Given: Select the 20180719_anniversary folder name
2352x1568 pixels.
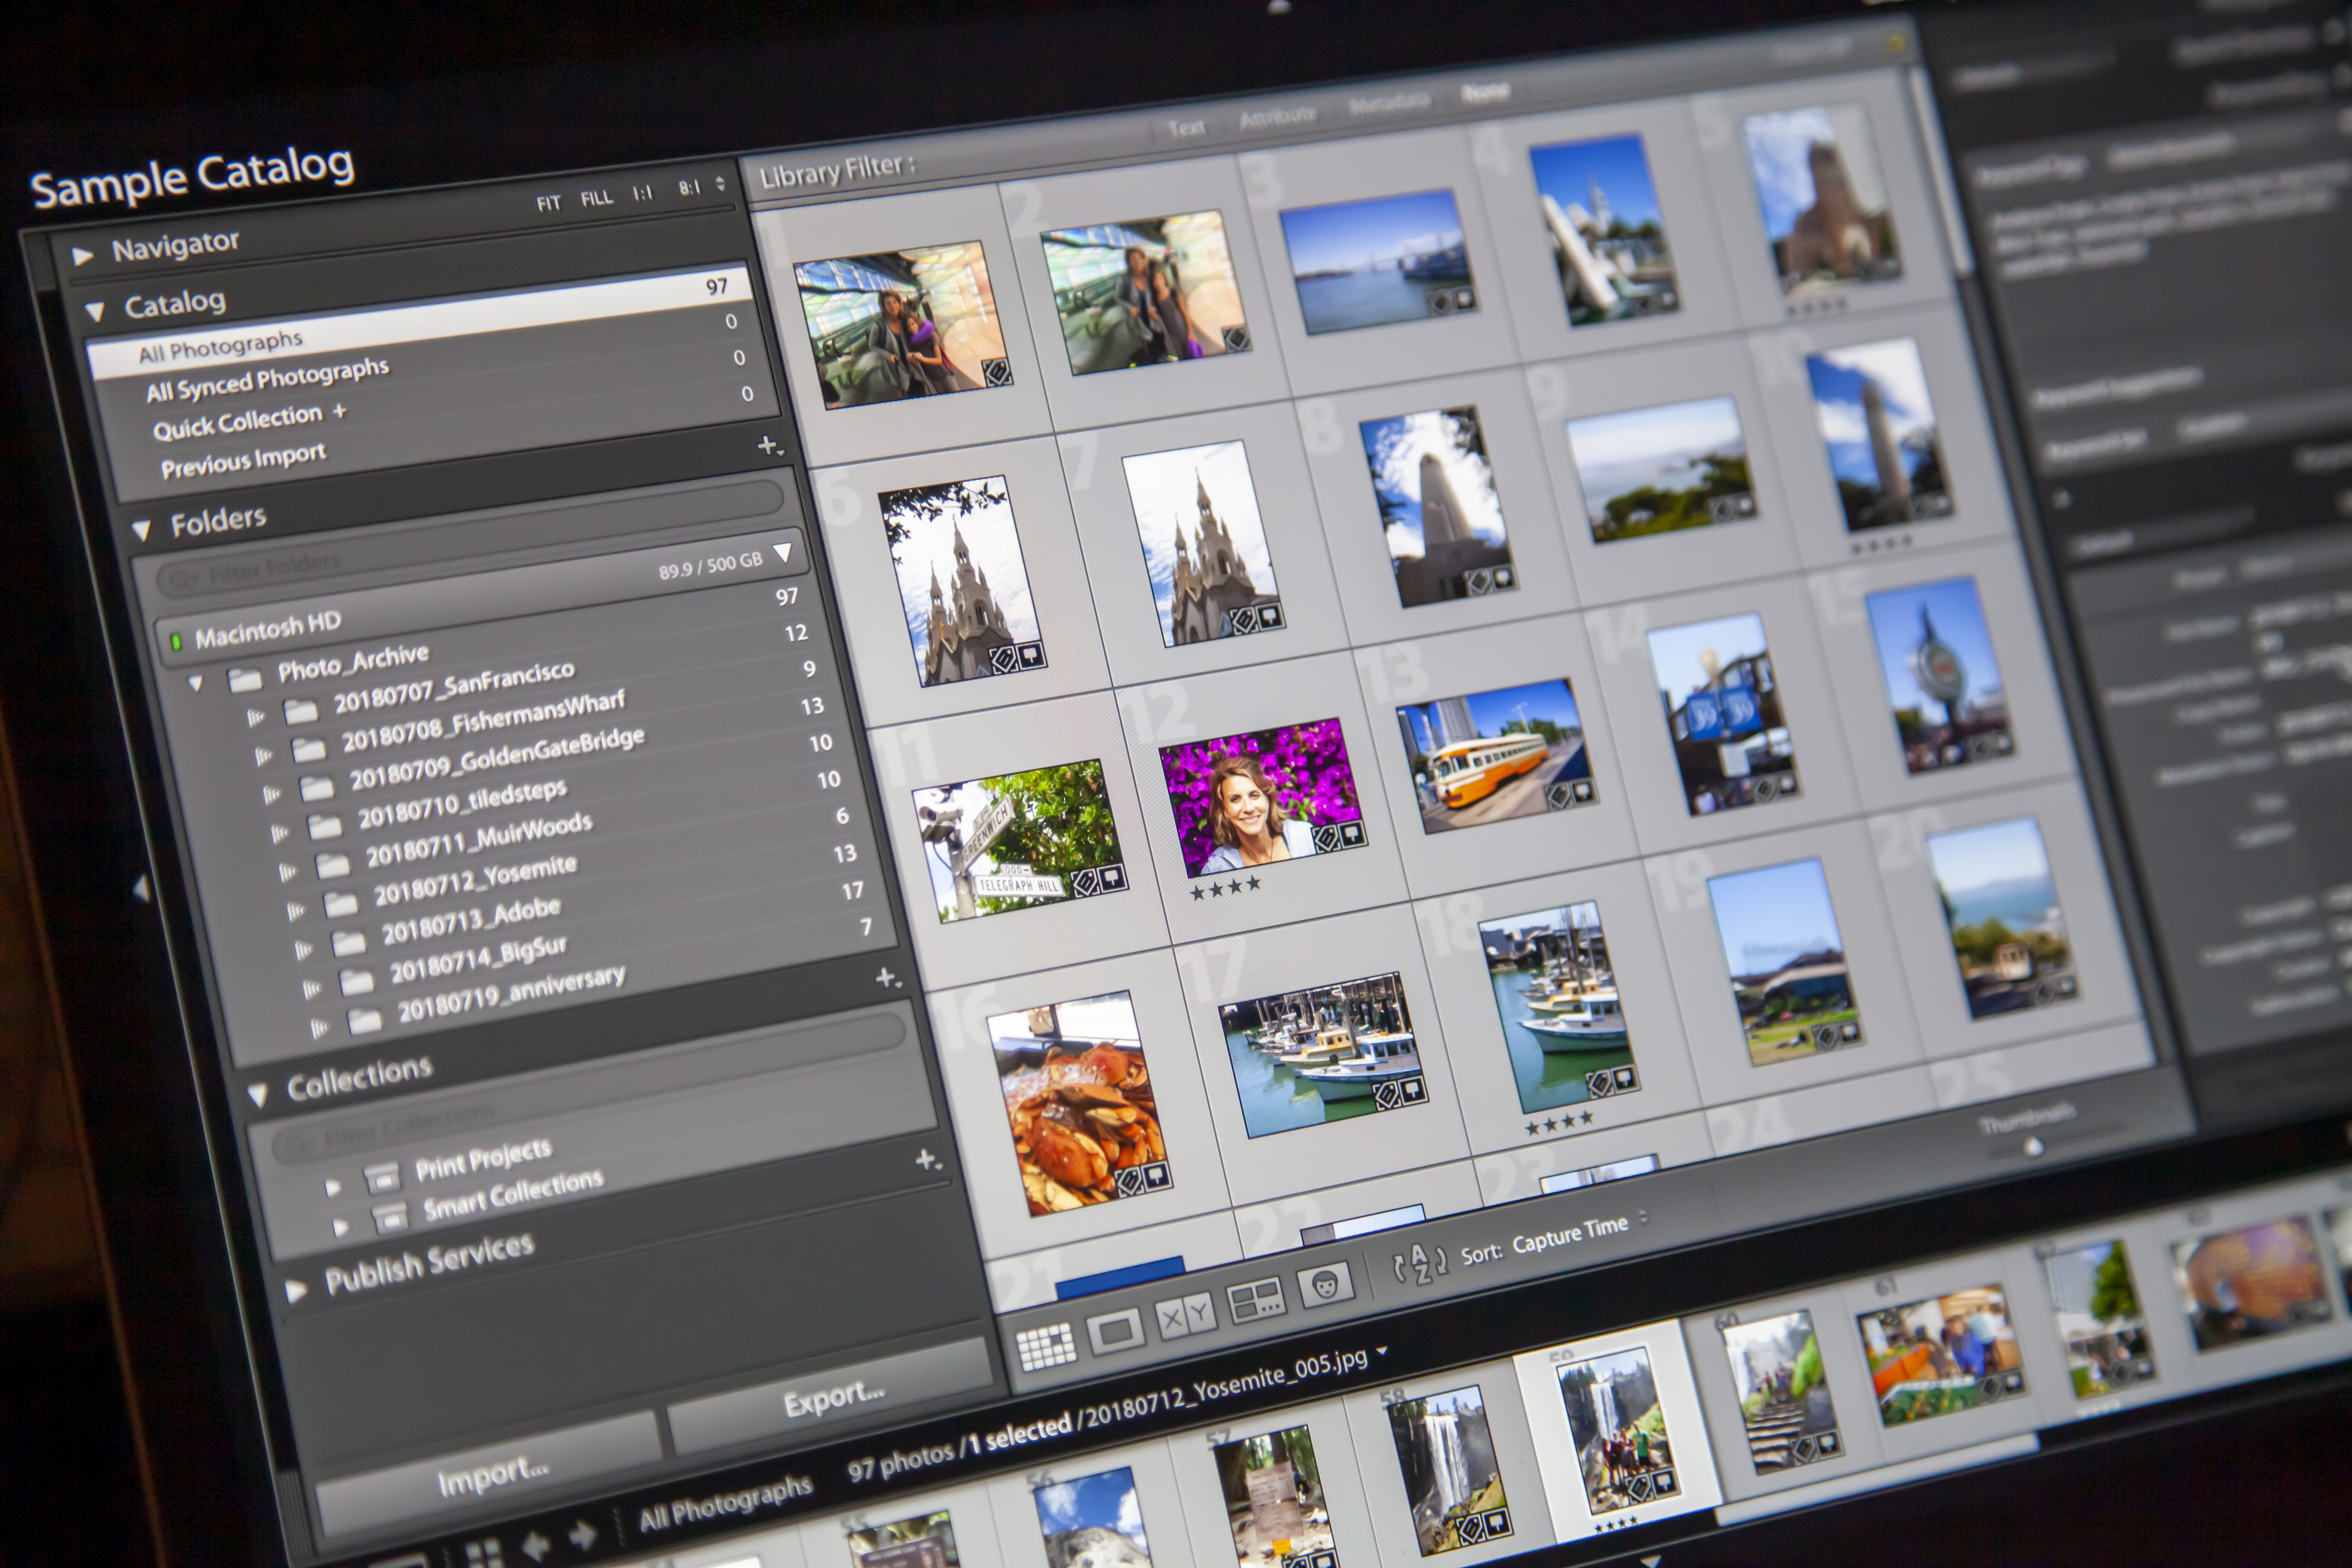Looking at the screenshot, I should [x=512, y=994].
